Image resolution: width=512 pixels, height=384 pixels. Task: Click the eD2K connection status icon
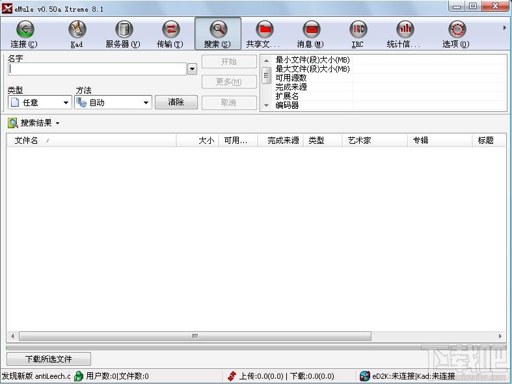(x=366, y=376)
